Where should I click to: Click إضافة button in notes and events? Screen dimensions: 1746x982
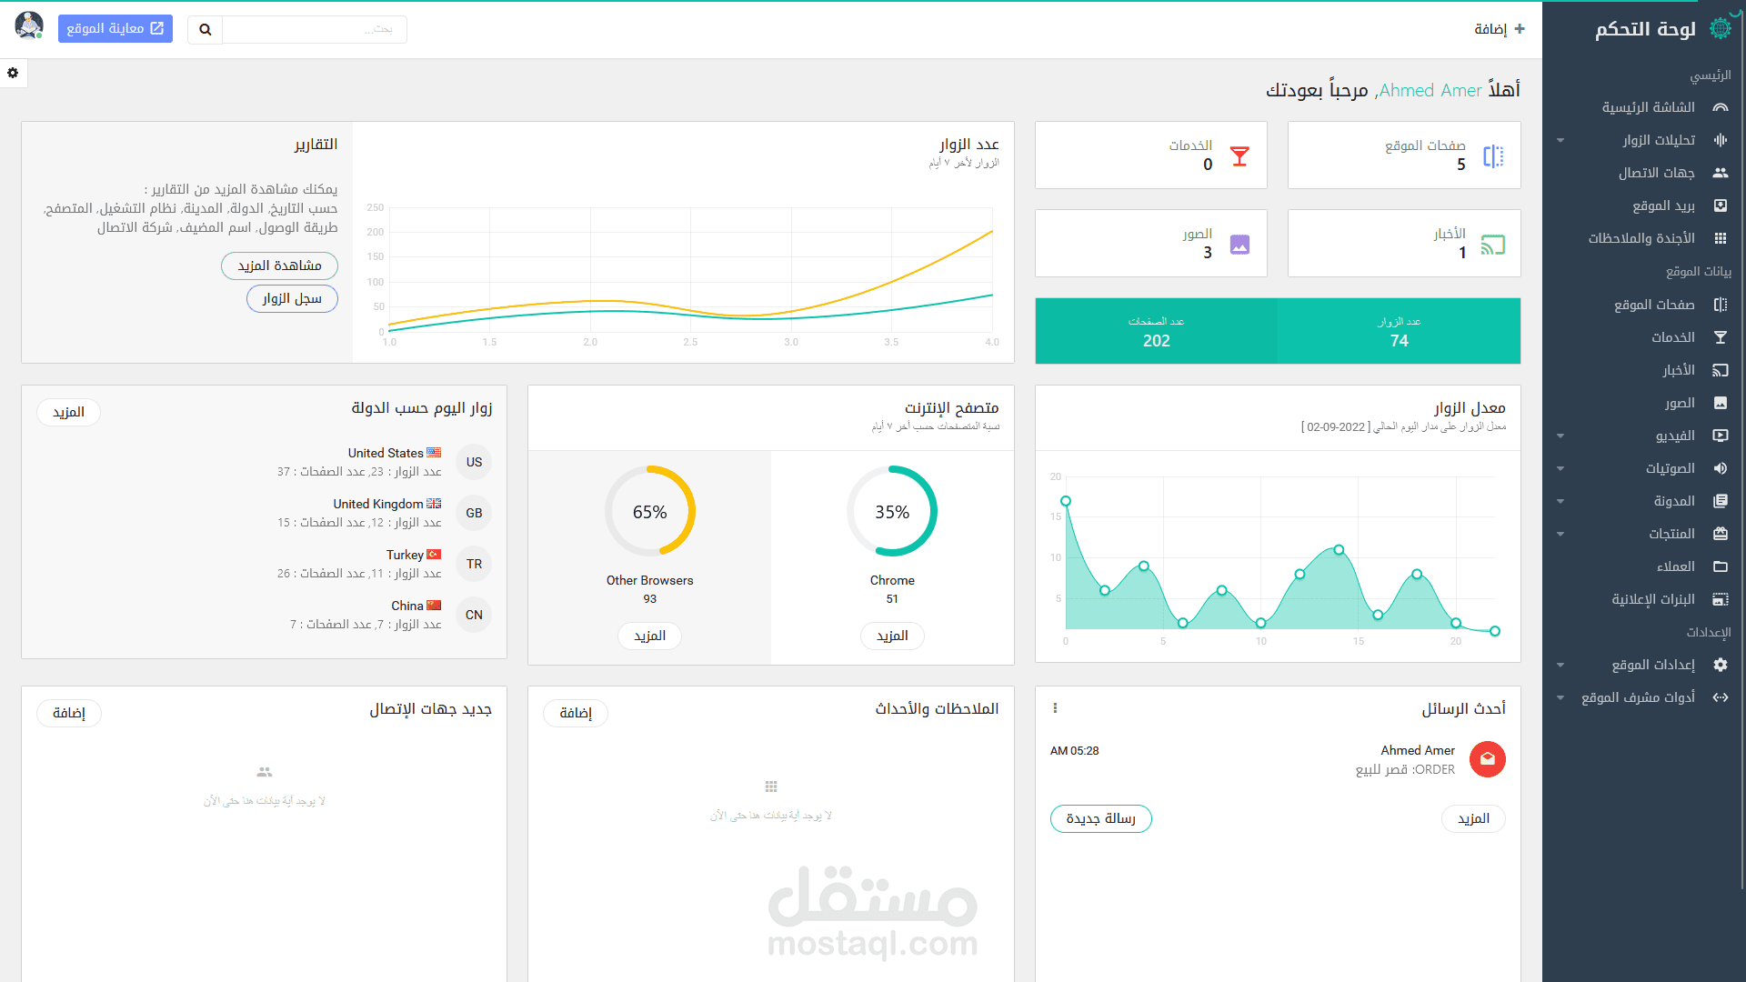[576, 713]
